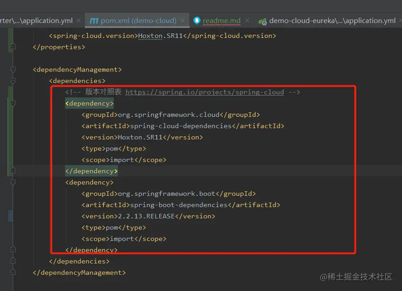The image size is (402, 291).
Task: Collapse the first dependency block fold
Action: (x=13, y=103)
